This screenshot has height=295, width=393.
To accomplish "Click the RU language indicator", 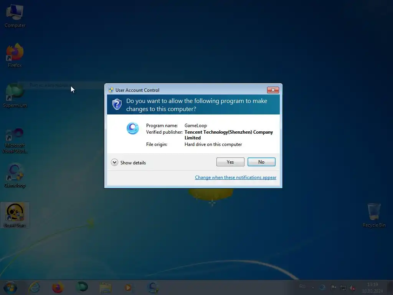I will tap(302, 287).
